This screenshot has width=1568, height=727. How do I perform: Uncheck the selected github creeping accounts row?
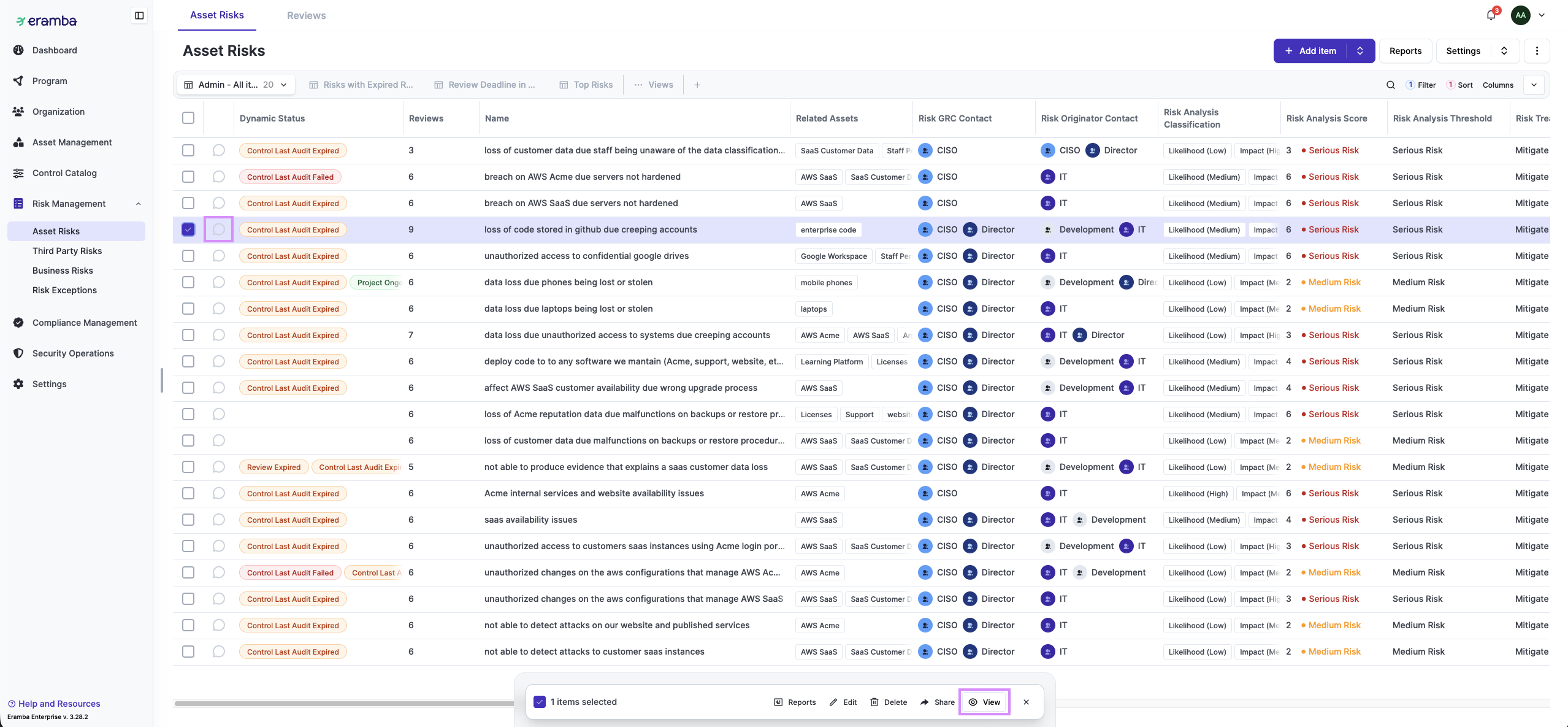[x=188, y=229]
